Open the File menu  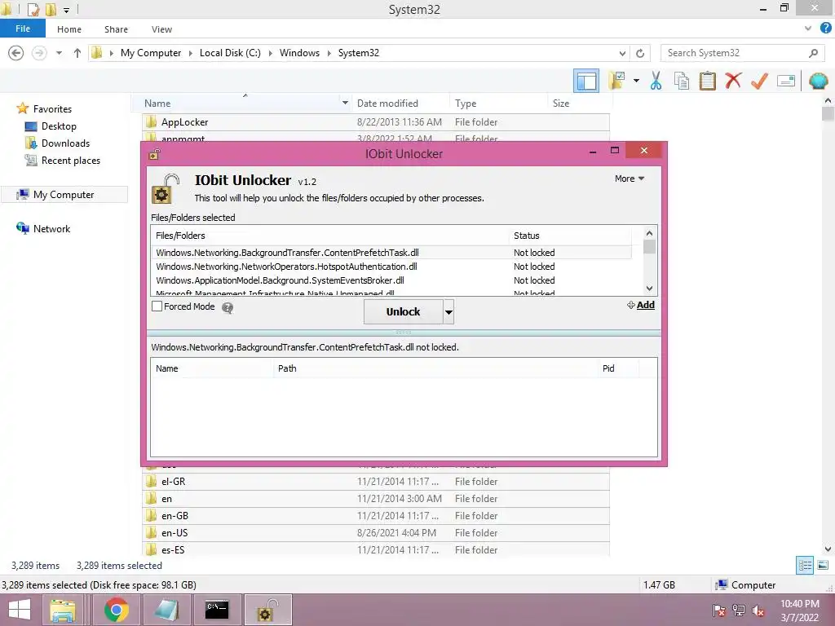(23, 29)
